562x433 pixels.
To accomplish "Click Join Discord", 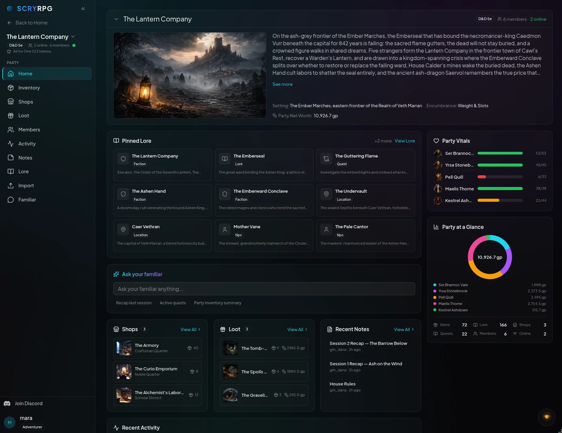I will pyautogui.click(x=23, y=404).
